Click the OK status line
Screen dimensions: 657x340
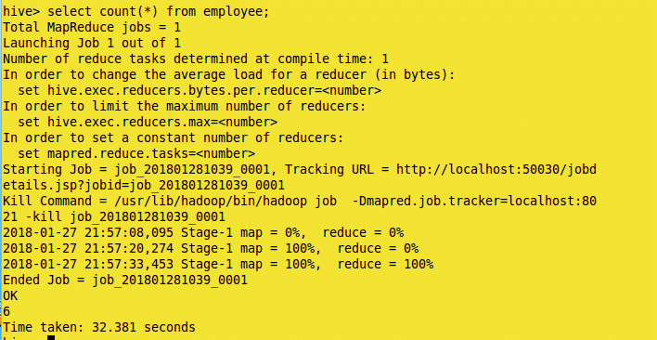(10, 296)
